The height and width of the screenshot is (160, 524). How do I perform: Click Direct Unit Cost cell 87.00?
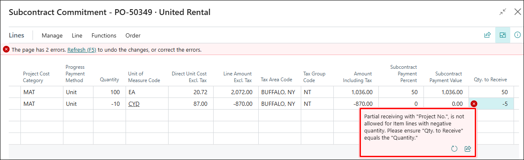[x=191, y=104]
